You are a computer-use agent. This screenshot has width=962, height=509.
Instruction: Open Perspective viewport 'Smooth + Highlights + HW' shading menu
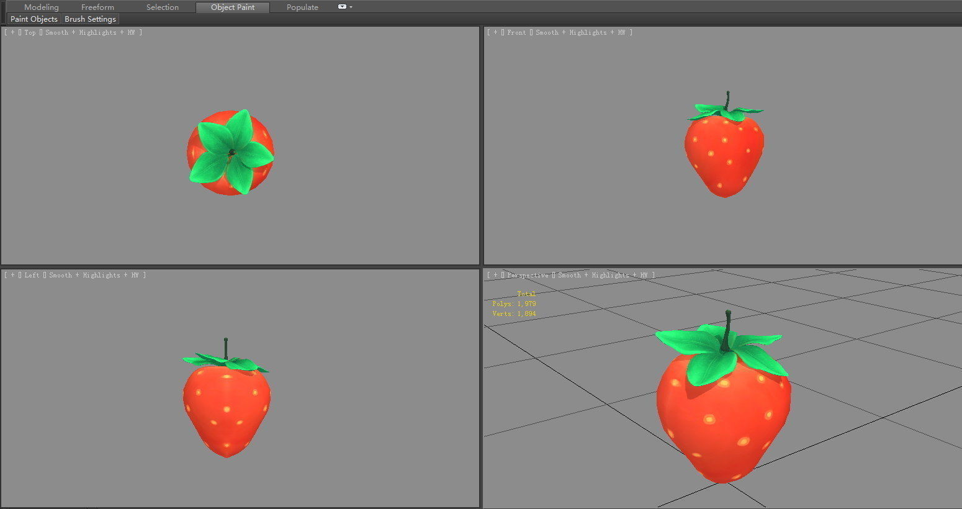[603, 275]
